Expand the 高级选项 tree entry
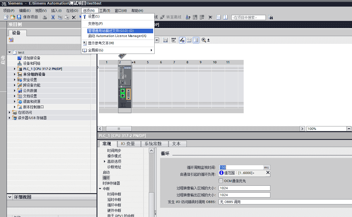Screen dimensions: 352x217 105,161
